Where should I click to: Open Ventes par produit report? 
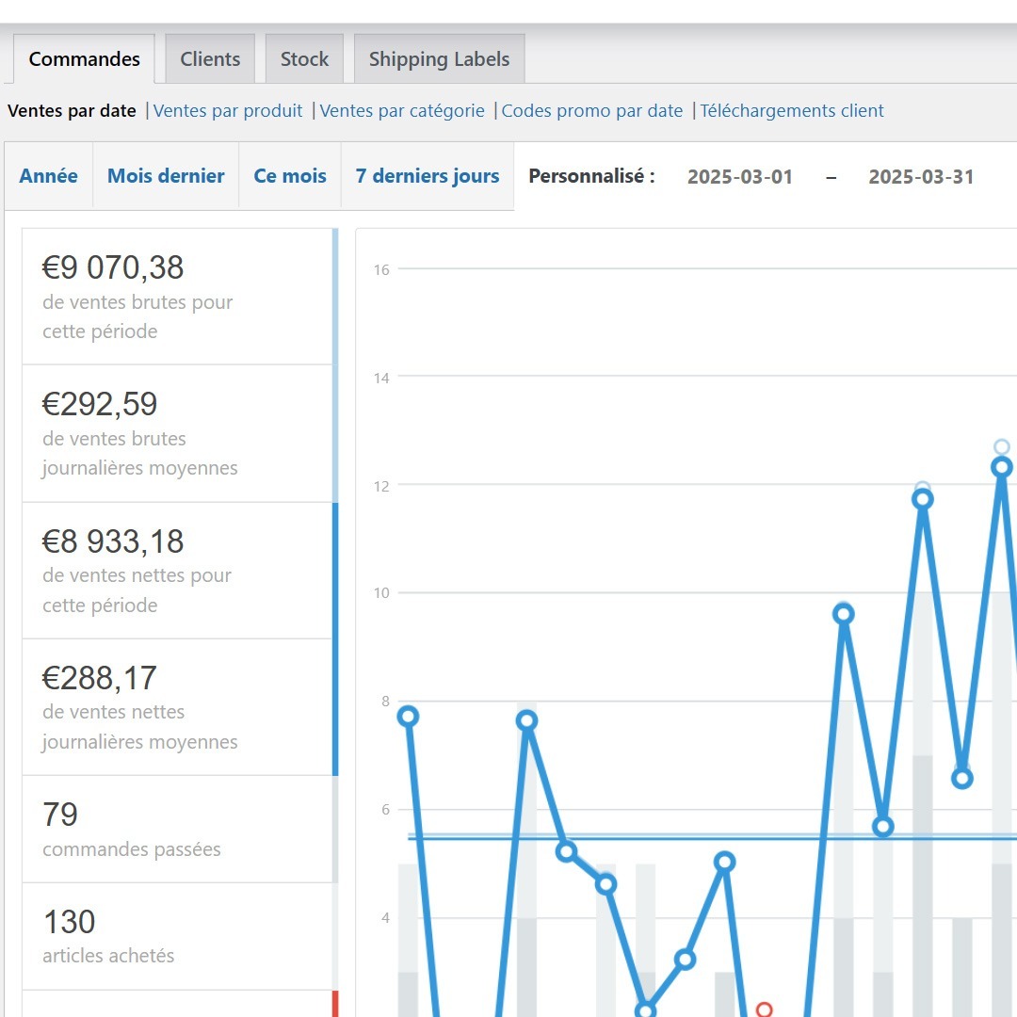[x=228, y=111]
